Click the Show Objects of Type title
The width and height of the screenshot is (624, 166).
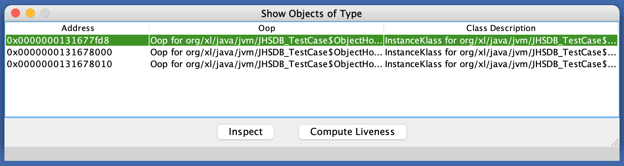click(311, 14)
